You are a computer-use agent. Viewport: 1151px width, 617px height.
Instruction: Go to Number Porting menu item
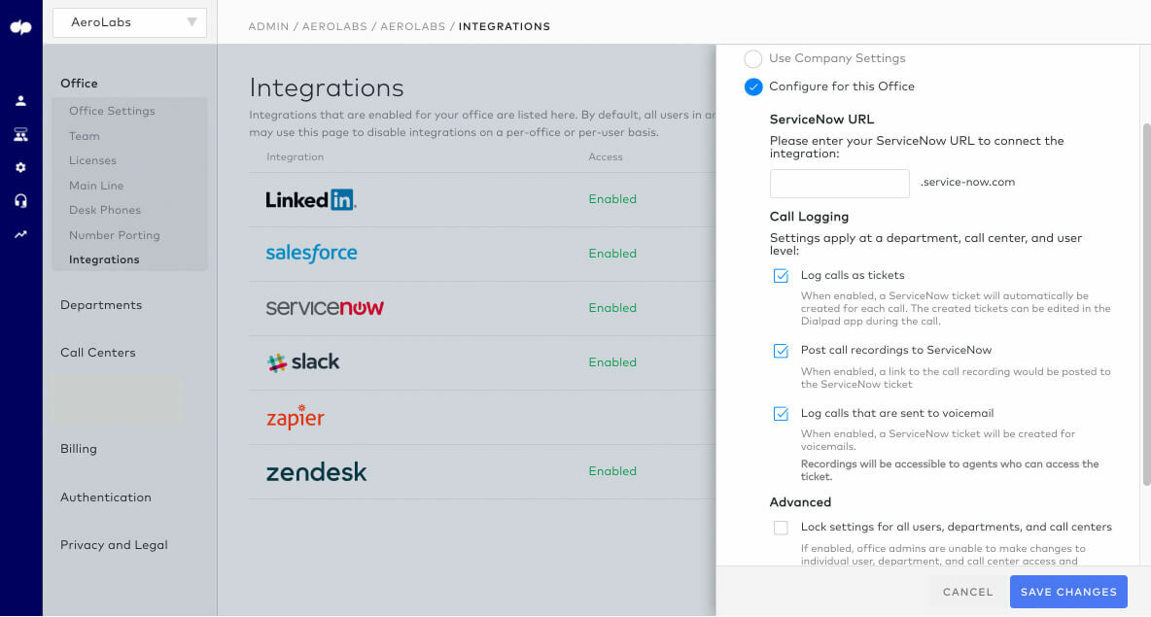(114, 235)
